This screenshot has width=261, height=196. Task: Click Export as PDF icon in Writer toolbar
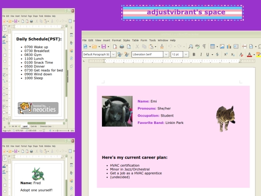click(x=115, y=46)
